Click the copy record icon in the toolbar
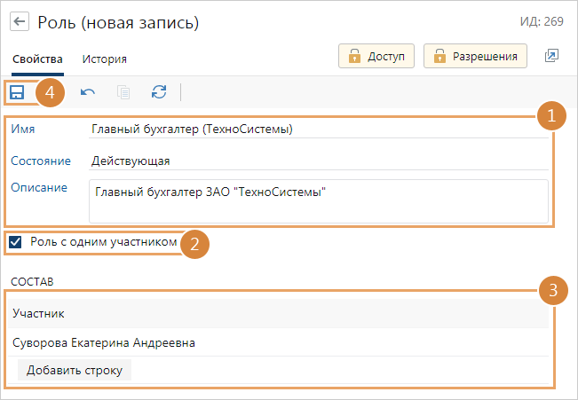 (123, 91)
